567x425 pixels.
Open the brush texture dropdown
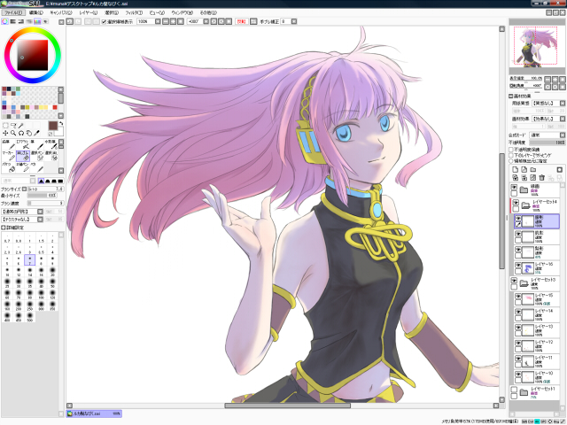point(40,220)
